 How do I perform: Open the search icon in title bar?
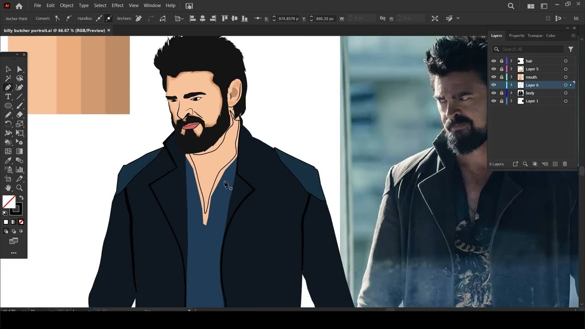pos(511,6)
